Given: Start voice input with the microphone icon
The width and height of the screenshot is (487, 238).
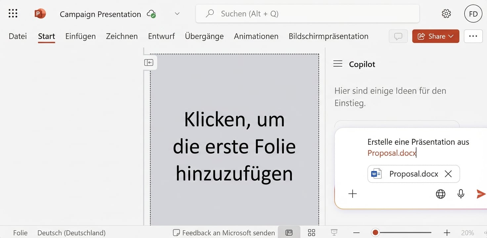Looking at the screenshot, I should click(x=461, y=194).
